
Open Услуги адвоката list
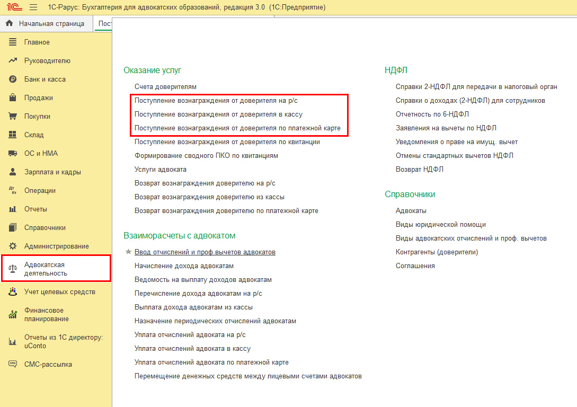(160, 170)
